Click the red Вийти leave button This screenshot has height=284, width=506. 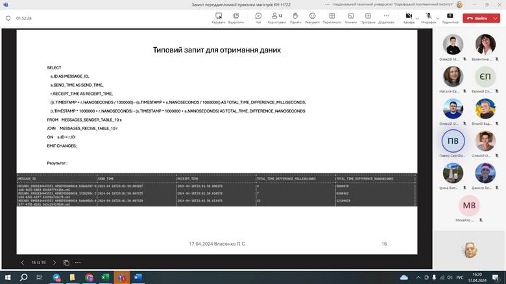pyautogui.click(x=477, y=18)
